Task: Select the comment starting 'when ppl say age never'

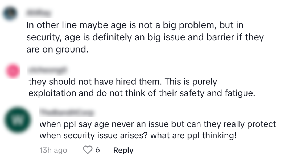Action: 158,130
